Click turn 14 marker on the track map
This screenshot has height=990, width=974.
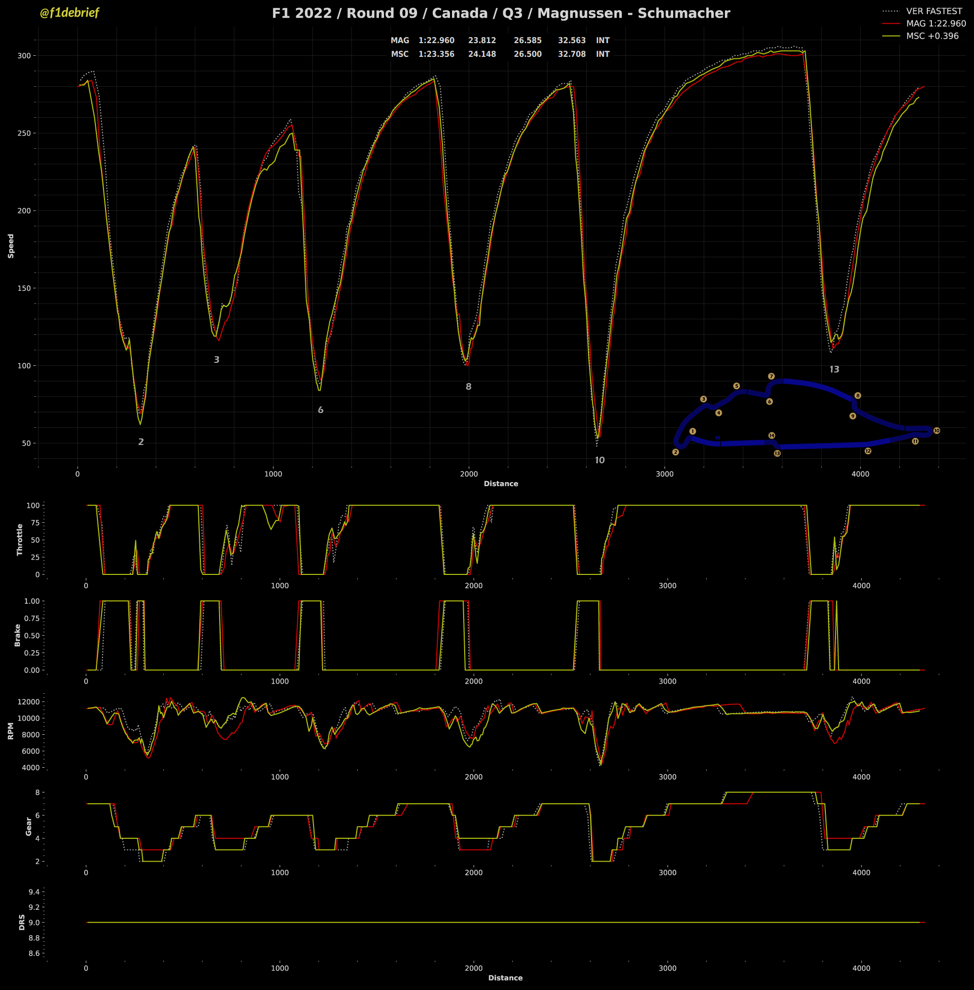click(x=772, y=435)
